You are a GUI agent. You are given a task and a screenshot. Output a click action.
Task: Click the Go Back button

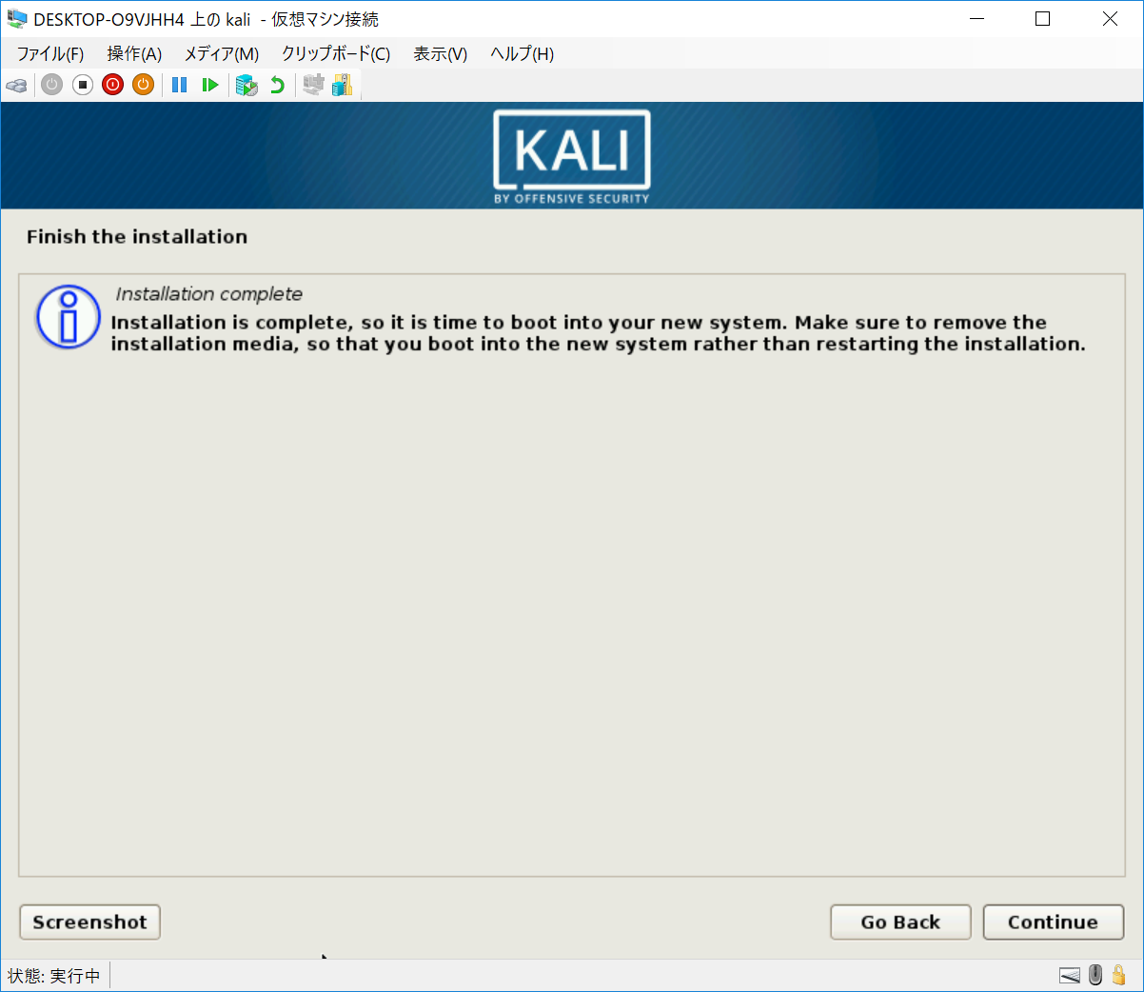(x=901, y=922)
